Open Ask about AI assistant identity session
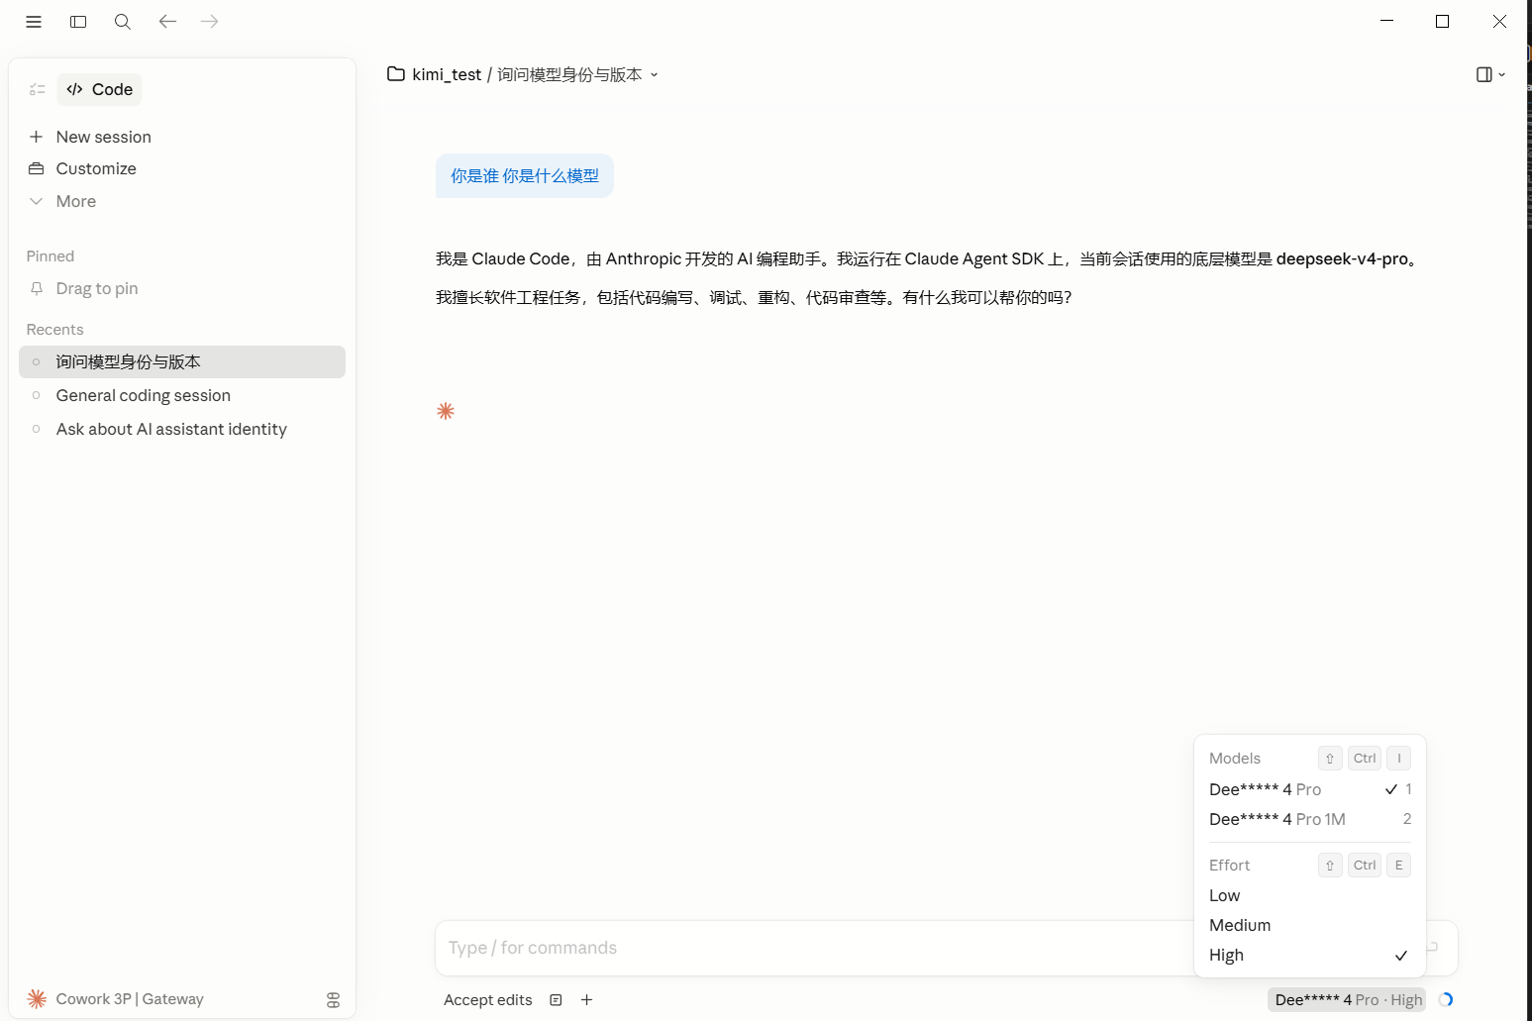The width and height of the screenshot is (1532, 1021). pyautogui.click(x=182, y=429)
